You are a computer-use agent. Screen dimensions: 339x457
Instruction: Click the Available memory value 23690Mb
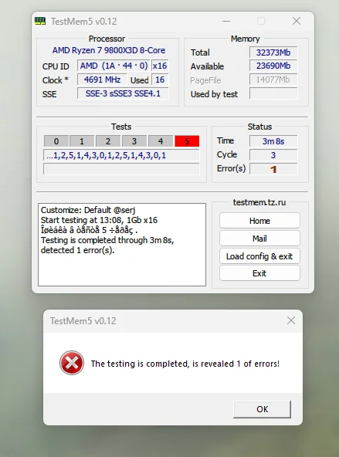(273, 66)
